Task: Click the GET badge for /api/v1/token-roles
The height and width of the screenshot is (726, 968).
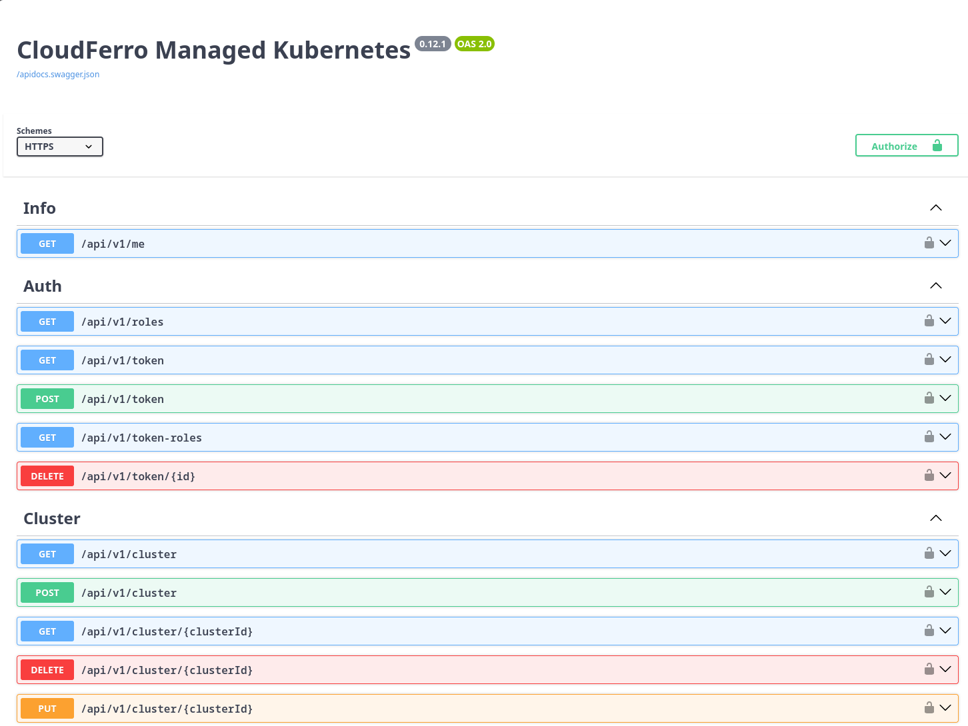Action: click(x=47, y=438)
